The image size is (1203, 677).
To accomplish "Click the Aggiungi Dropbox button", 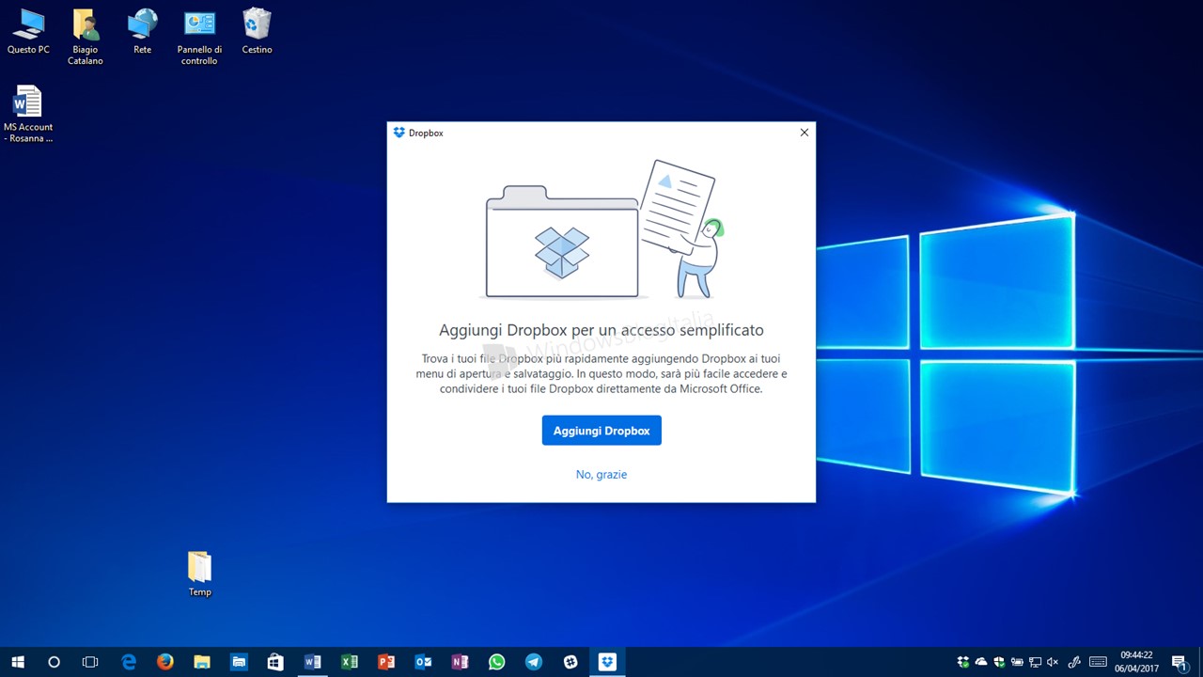I will pos(601,431).
